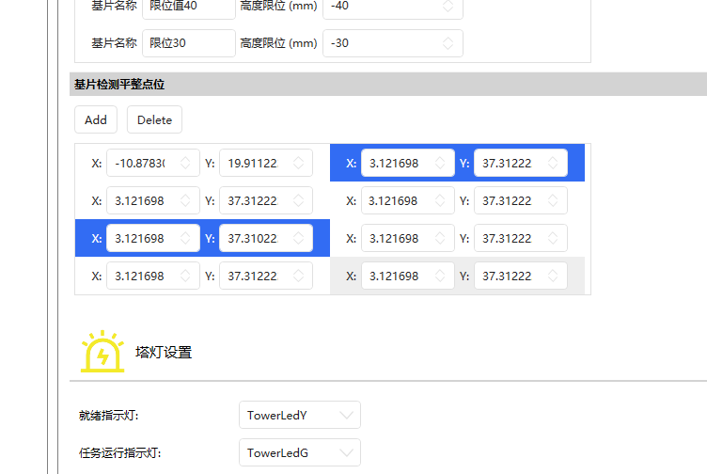
Task: Click the yellow tower light alarm icon
Action: point(102,352)
